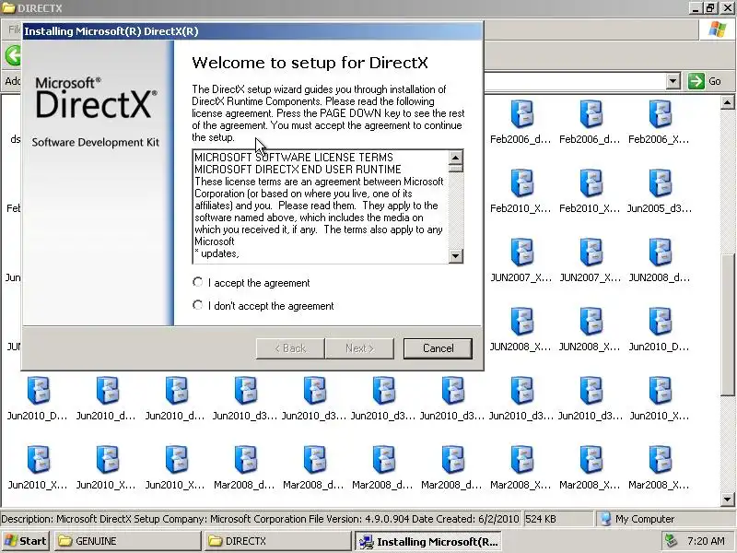Select the Feb2006_X... file icon
This screenshot has width=737, height=553.
660,122
